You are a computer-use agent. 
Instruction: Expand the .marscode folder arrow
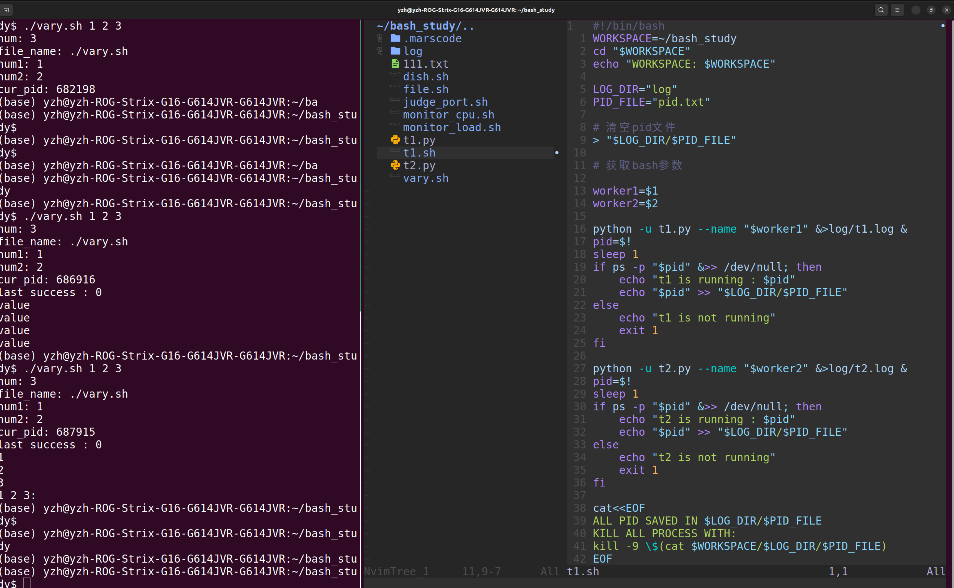[x=380, y=38]
